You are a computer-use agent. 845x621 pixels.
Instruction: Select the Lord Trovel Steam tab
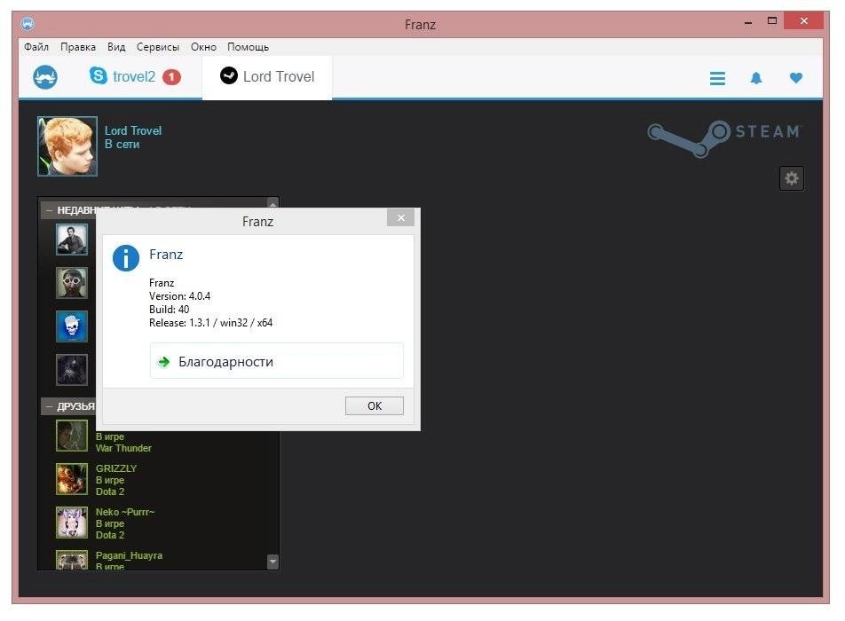(267, 77)
